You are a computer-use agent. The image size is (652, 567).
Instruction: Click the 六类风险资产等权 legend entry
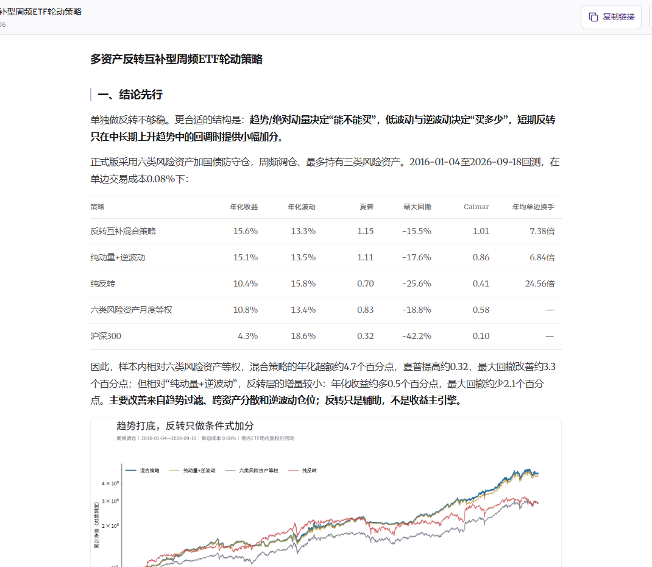(x=252, y=471)
